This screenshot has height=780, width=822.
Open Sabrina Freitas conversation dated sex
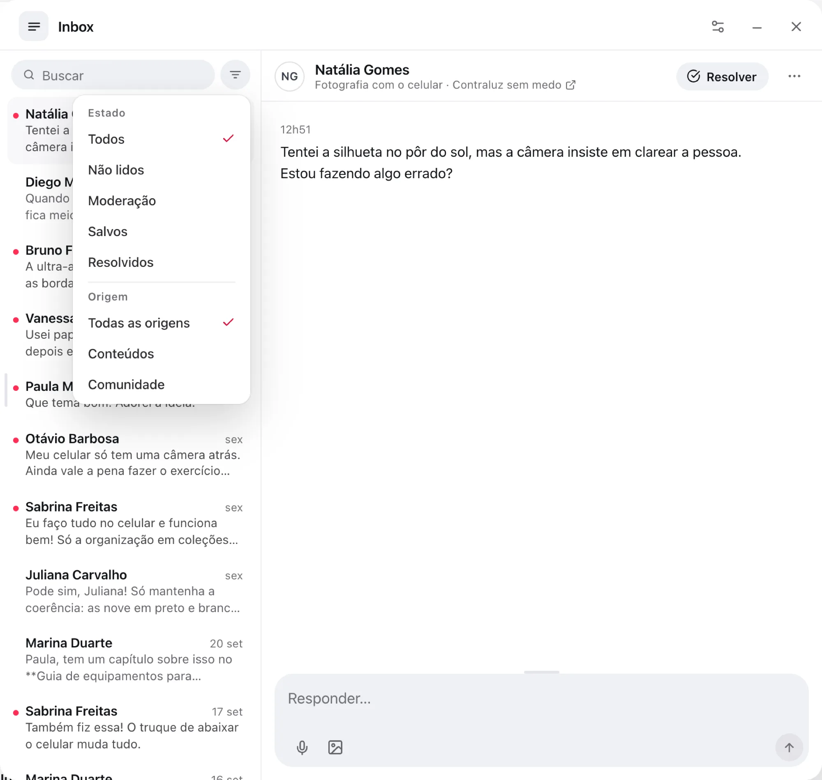click(130, 523)
